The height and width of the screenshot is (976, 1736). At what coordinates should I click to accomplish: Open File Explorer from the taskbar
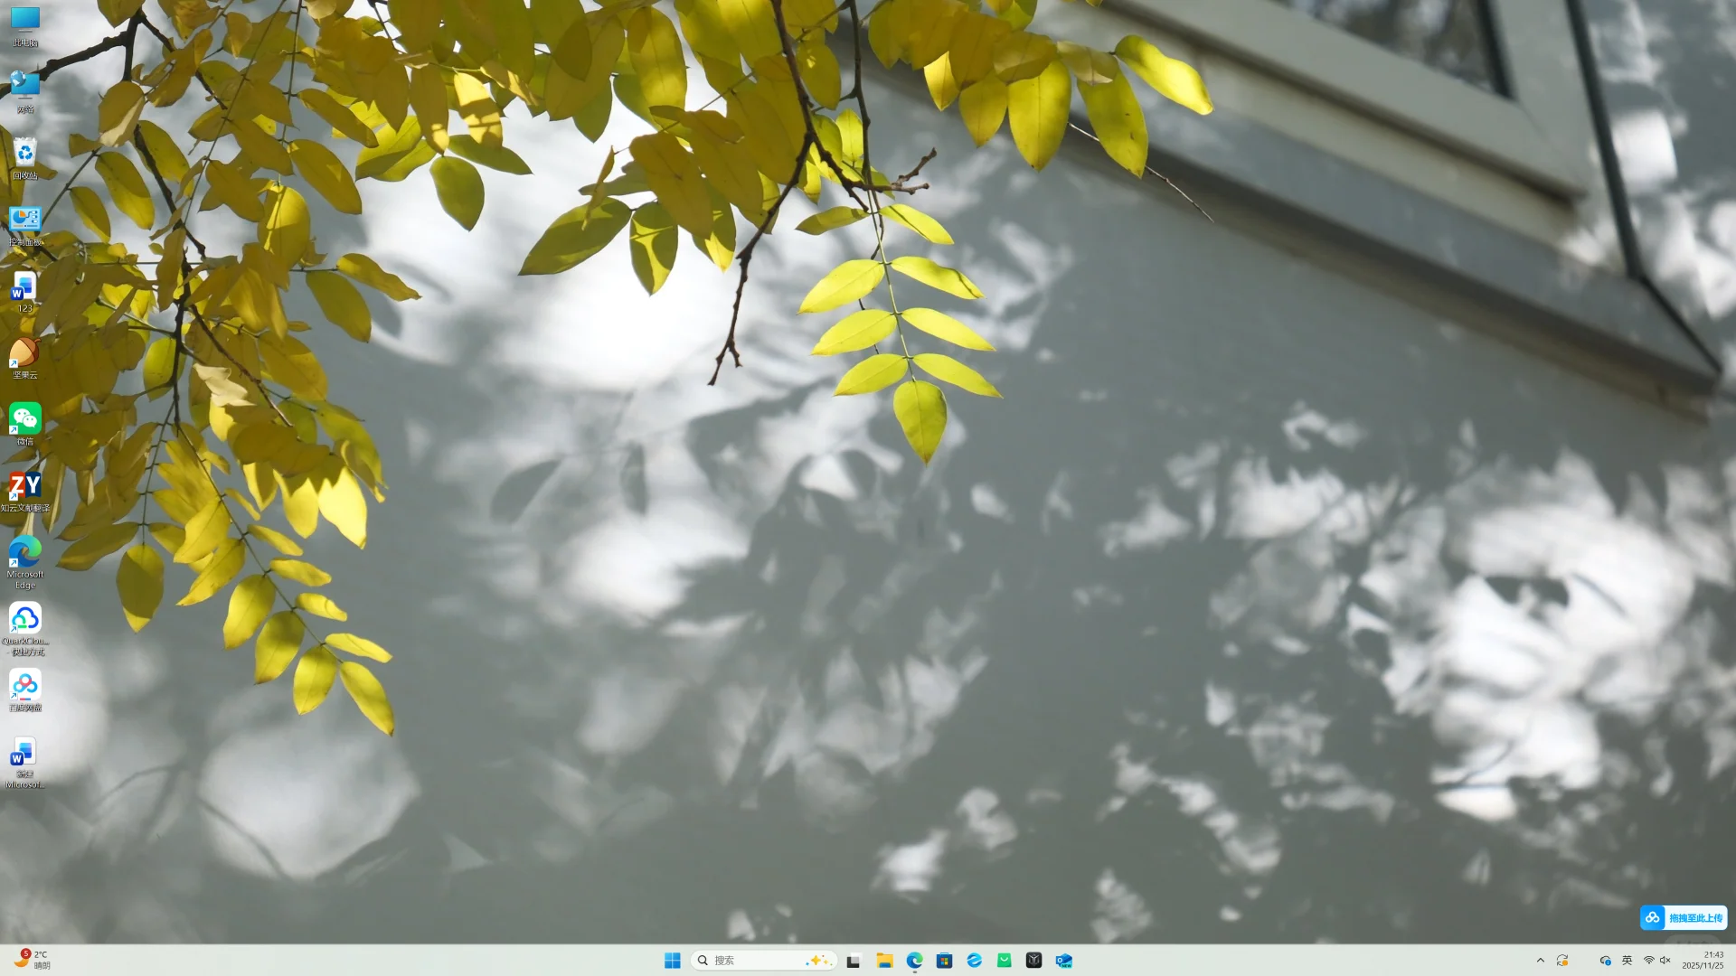coord(884,961)
